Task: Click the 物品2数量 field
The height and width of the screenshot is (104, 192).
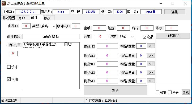Action: [x=141, y=55]
